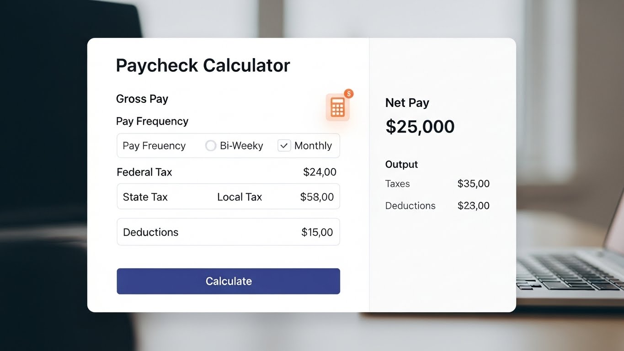Select the Bi-Weekly radio button
The height and width of the screenshot is (351, 624).
211,146
